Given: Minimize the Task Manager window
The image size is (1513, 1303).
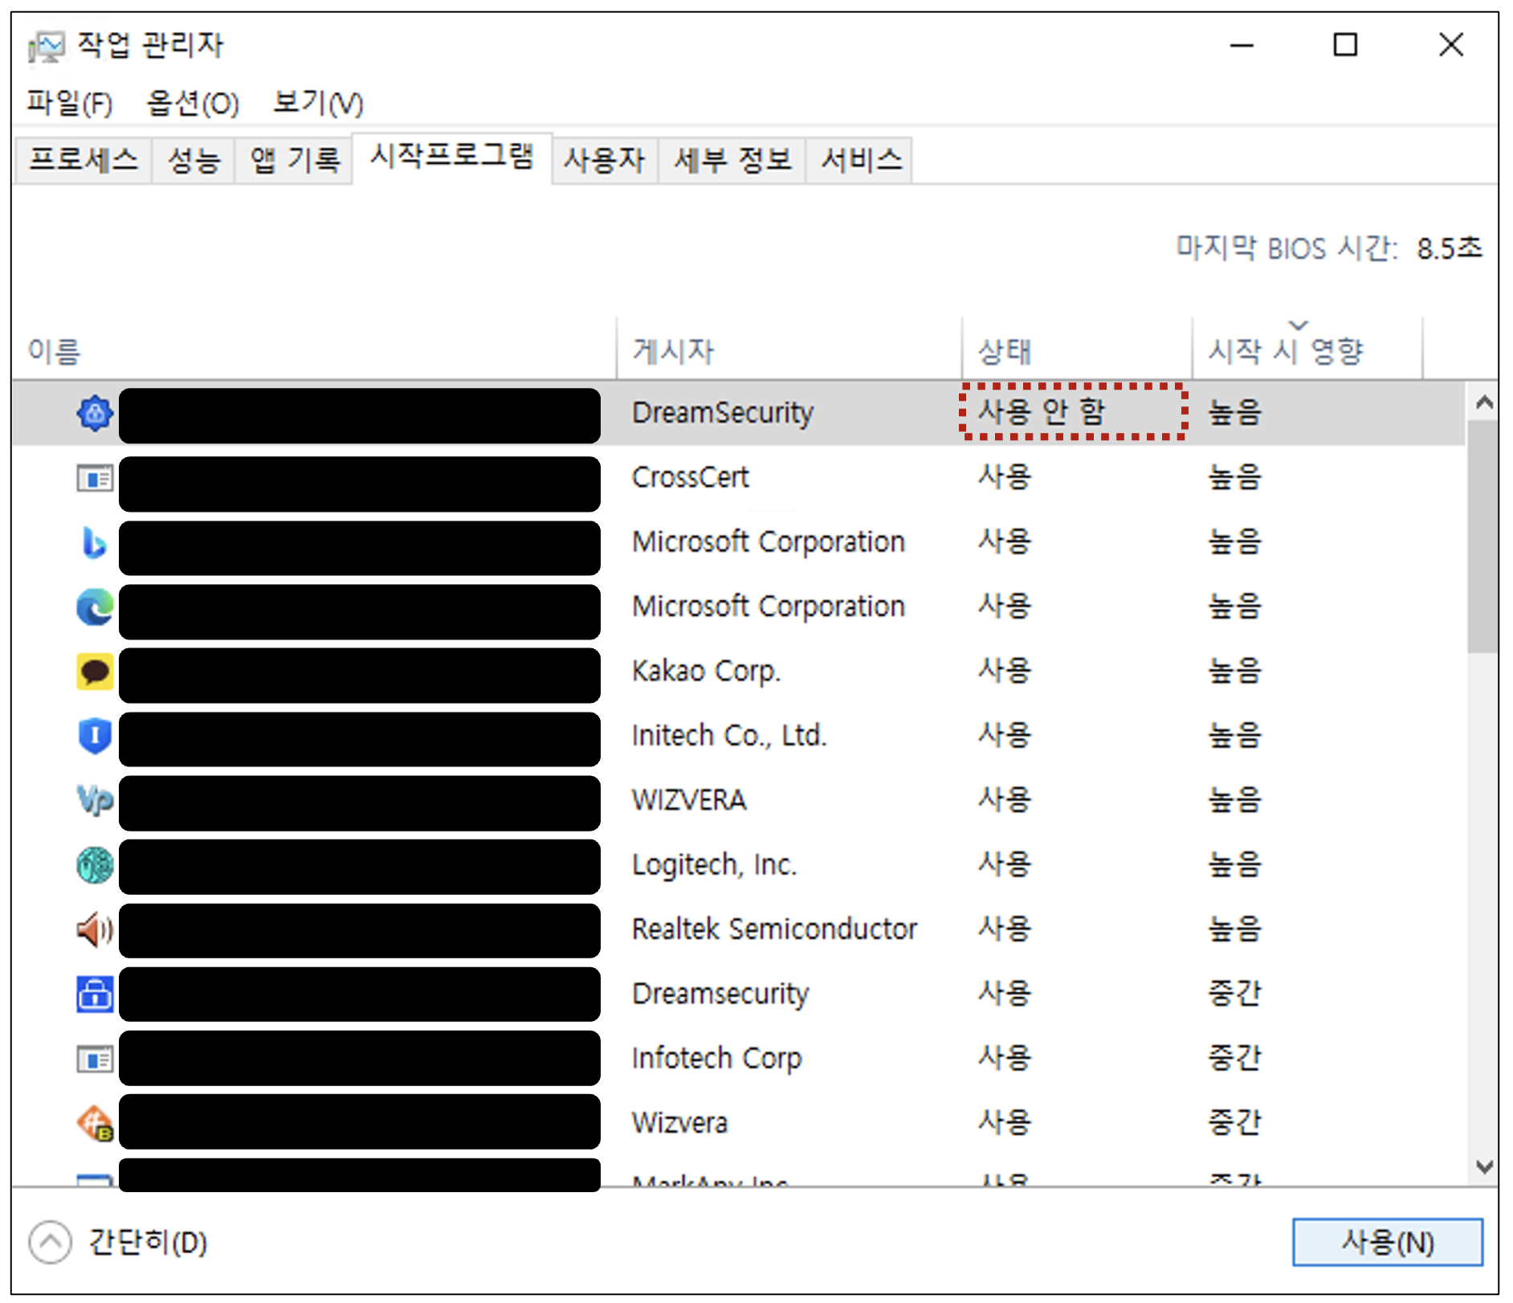Looking at the screenshot, I should (1242, 45).
